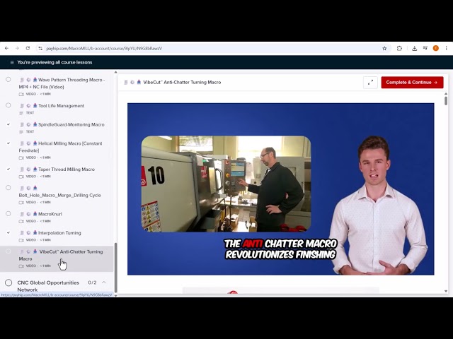Mark MacroKnurl lesson circle
453x339 pixels.
click(x=8, y=213)
